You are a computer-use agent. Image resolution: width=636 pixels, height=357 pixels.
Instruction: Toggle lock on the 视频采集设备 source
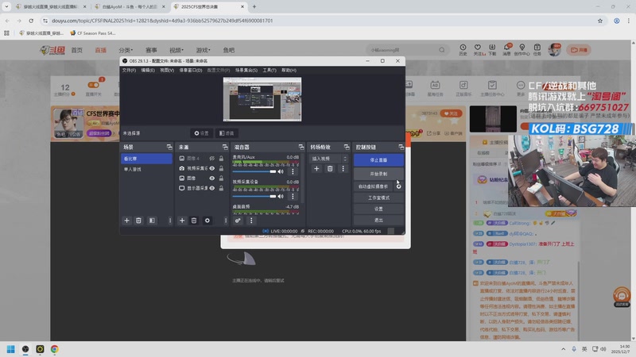[x=221, y=168]
